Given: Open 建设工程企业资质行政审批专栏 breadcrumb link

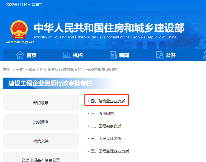Looking at the screenshot, I should pos(55,69).
